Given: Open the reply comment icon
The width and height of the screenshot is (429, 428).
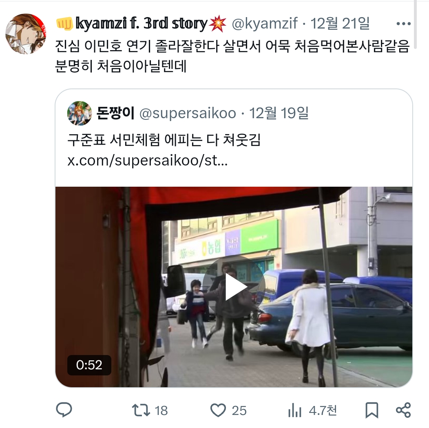Looking at the screenshot, I should [x=64, y=410].
